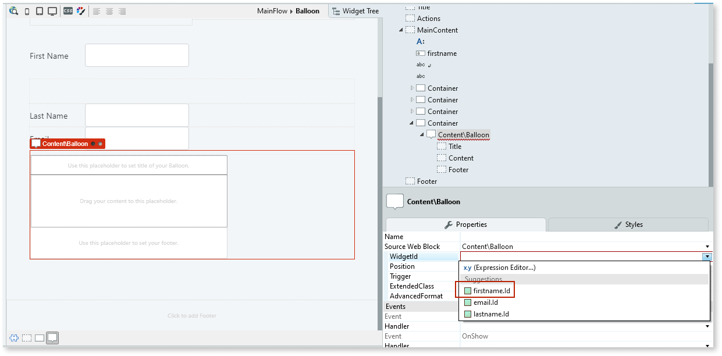Collapse the MainContent tree node
This screenshot has height=356, width=722.
tap(400, 30)
